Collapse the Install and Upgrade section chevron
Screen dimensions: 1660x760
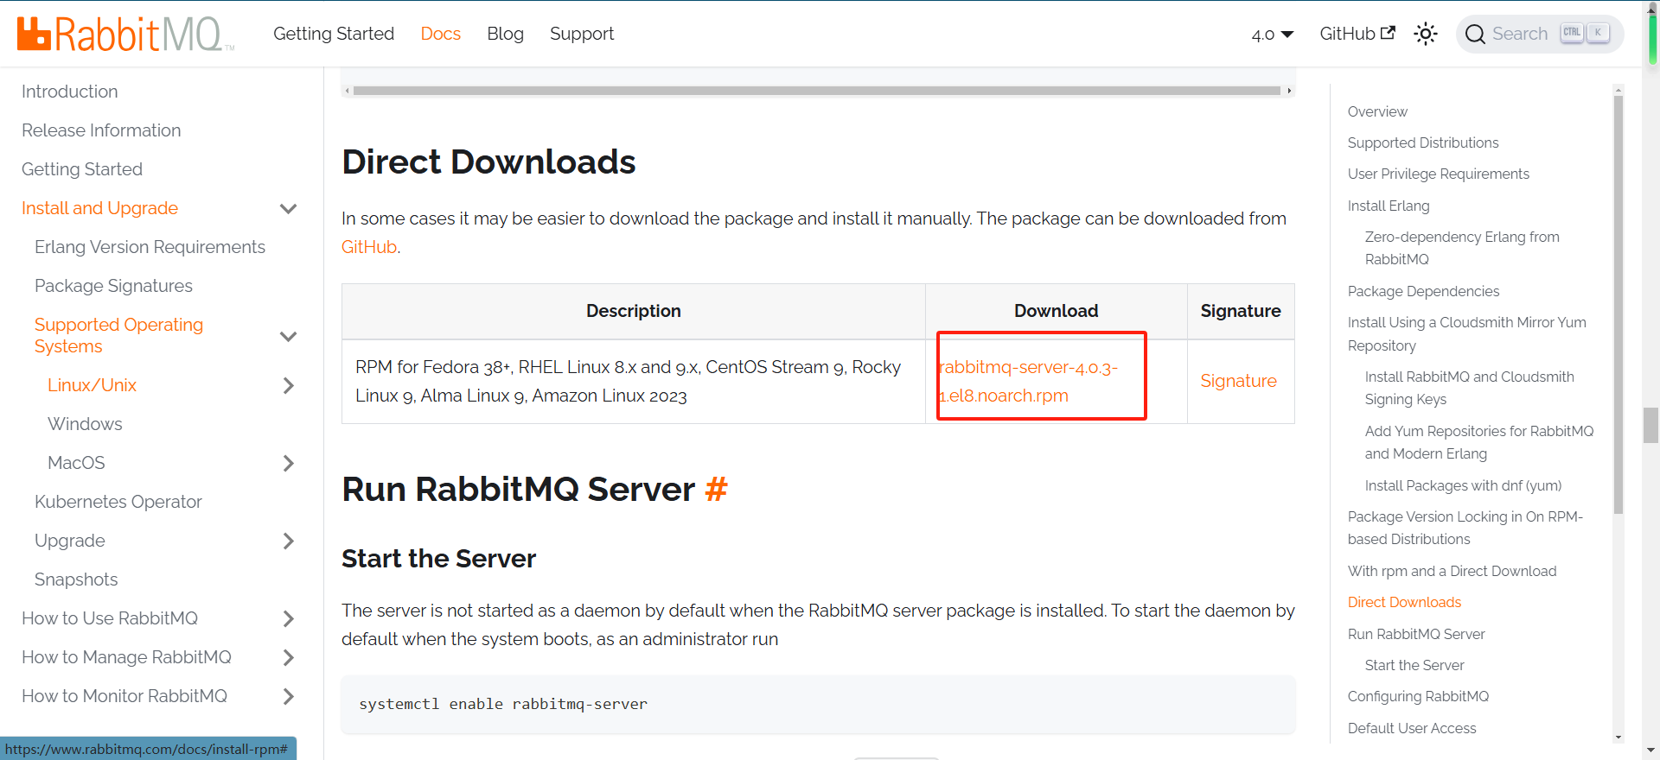[x=289, y=208]
